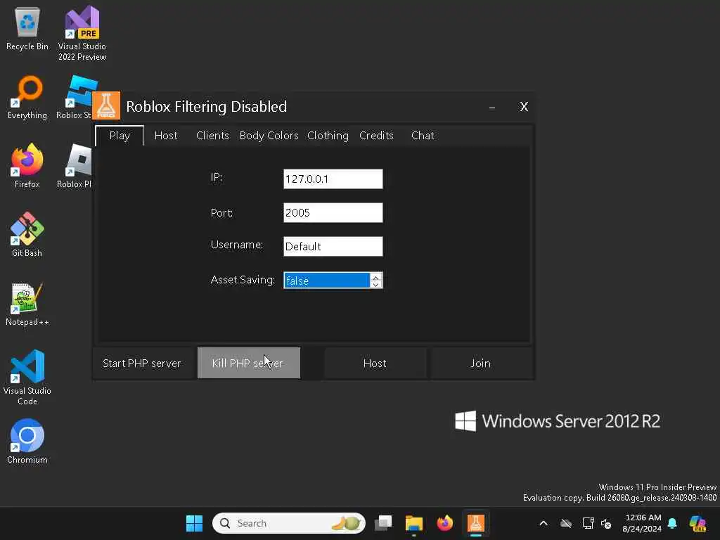Click the Host button at bottom
Screen dimensions: 720x540
(375, 363)
